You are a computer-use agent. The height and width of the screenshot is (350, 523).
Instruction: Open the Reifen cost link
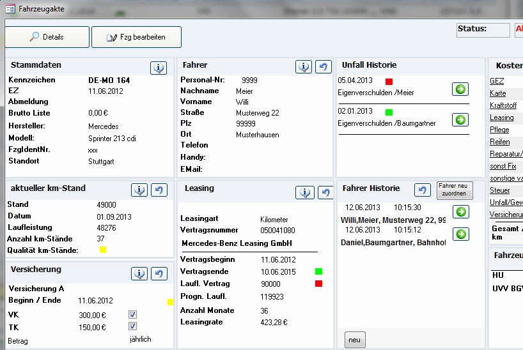point(499,142)
